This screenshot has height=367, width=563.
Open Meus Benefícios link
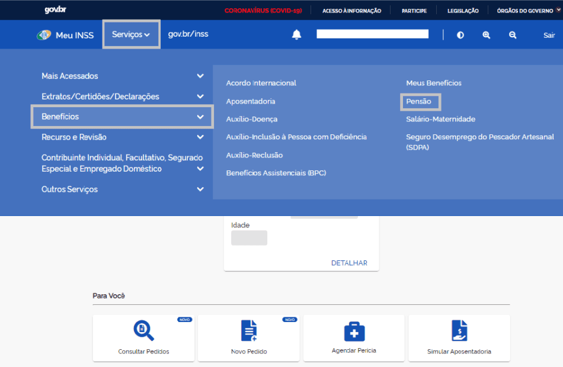tap(434, 83)
